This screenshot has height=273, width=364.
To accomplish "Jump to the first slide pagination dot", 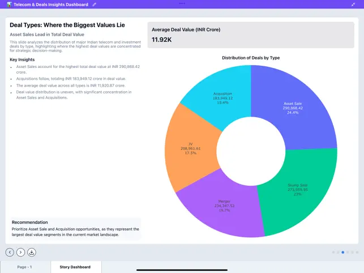I will point(333,252).
